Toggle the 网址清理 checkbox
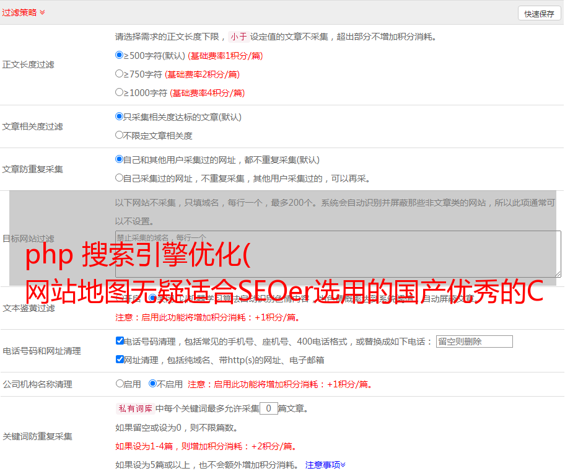 coord(120,359)
